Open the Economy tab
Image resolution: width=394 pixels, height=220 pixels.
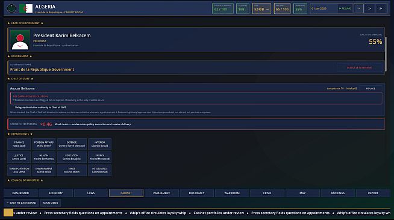point(56,193)
